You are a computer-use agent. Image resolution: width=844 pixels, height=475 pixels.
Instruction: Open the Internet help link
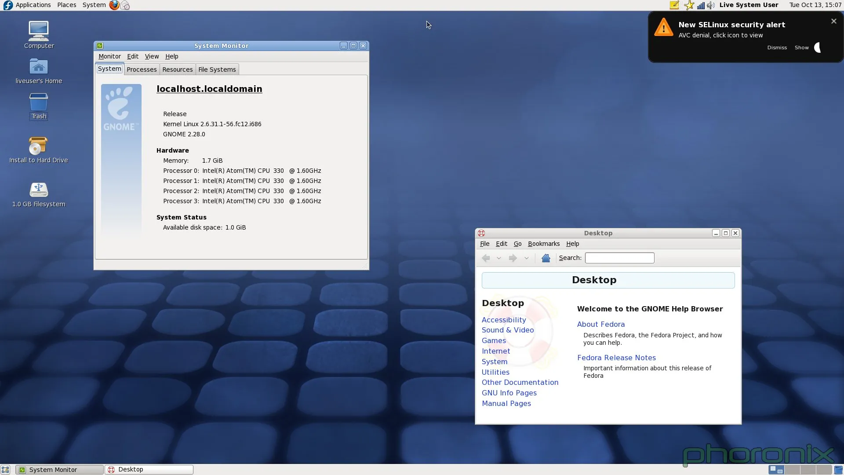click(496, 351)
